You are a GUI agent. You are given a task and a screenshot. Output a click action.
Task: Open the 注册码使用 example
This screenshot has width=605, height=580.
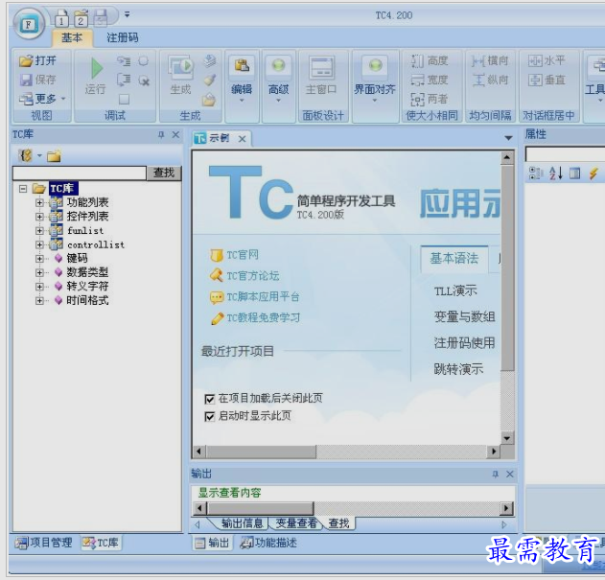464,342
